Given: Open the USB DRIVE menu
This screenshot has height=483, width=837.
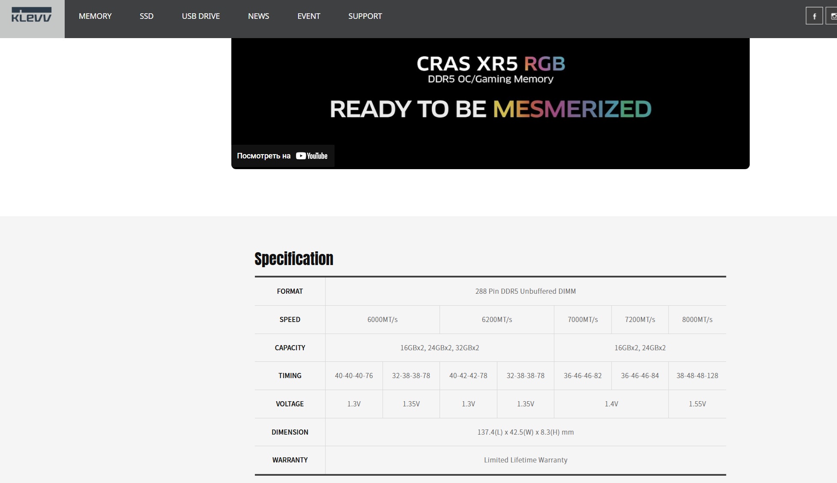Looking at the screenshot, I should click(200, 16).
